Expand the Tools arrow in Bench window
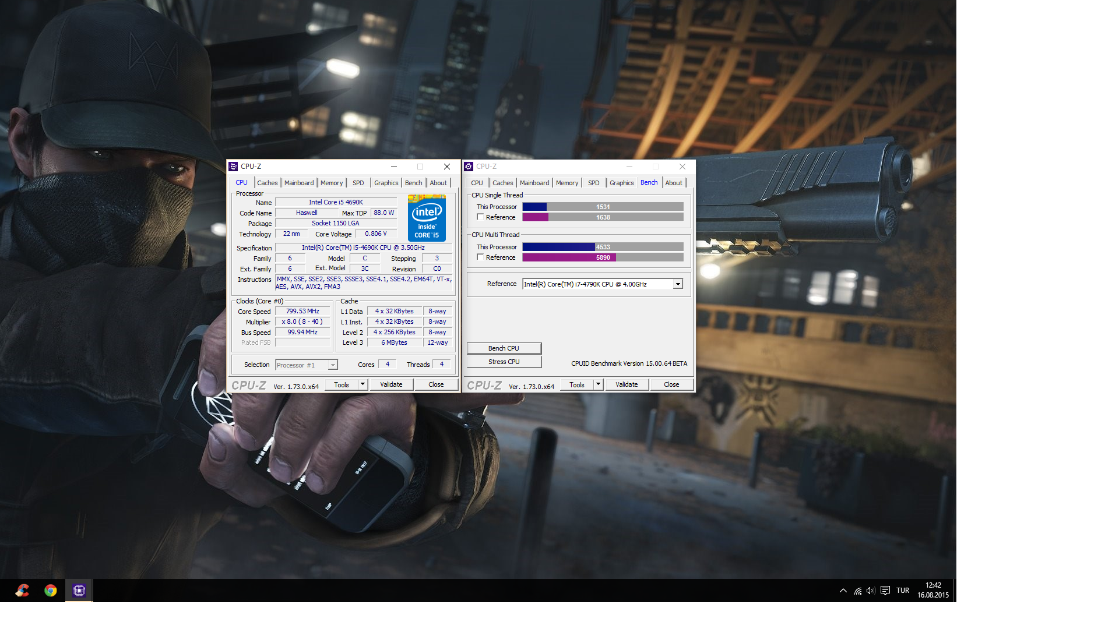Image resolution: width=1119 pixels, height=629 pixels. tap(598, 384)
